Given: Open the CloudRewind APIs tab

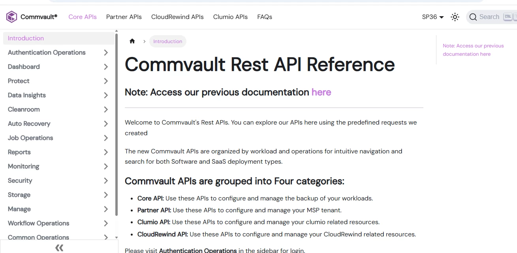Looking at the screenshot, I should pyautogui.click(x=177, y=17).
